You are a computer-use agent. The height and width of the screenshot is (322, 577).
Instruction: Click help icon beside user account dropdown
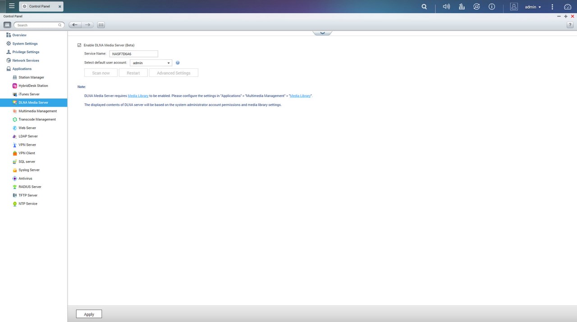pyautogui.click(x=178, y=63)
